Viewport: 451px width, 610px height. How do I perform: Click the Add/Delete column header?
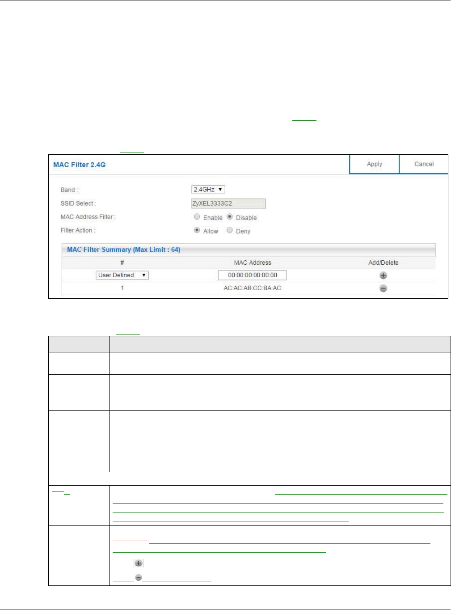pyautogui.click(x=384, y=263)
